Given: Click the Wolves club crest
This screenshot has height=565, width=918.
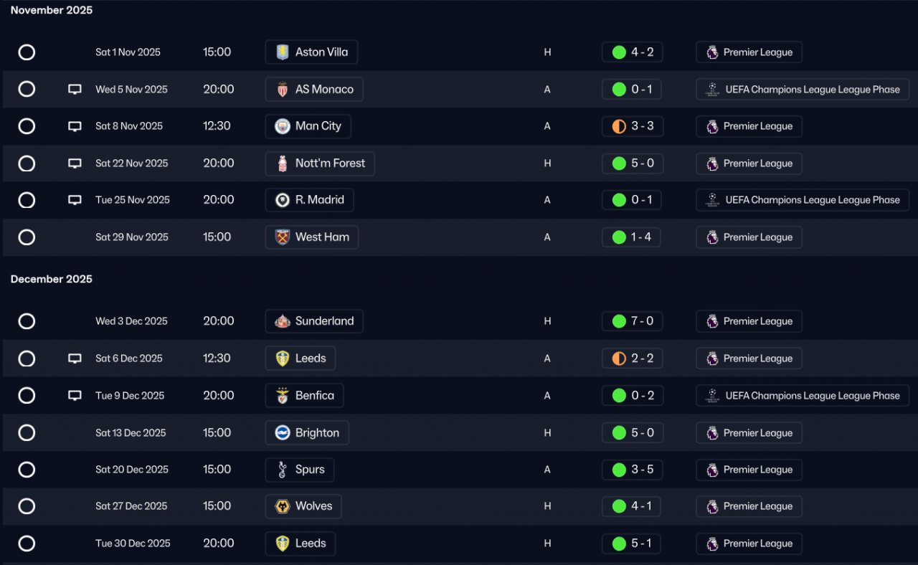Looking at the screenshot, I should 283,506.
